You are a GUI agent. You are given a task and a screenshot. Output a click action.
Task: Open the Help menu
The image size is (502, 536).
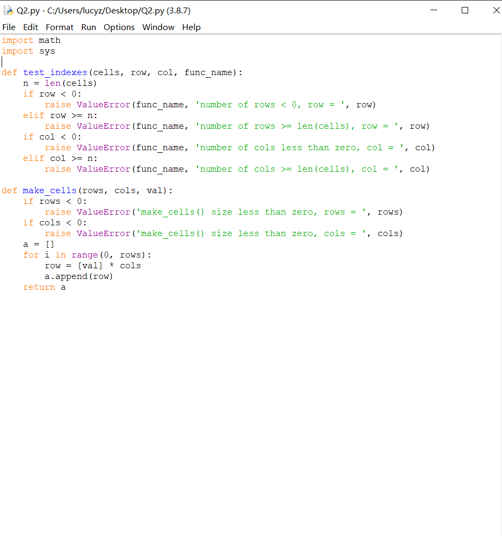[x=191, y=27]
